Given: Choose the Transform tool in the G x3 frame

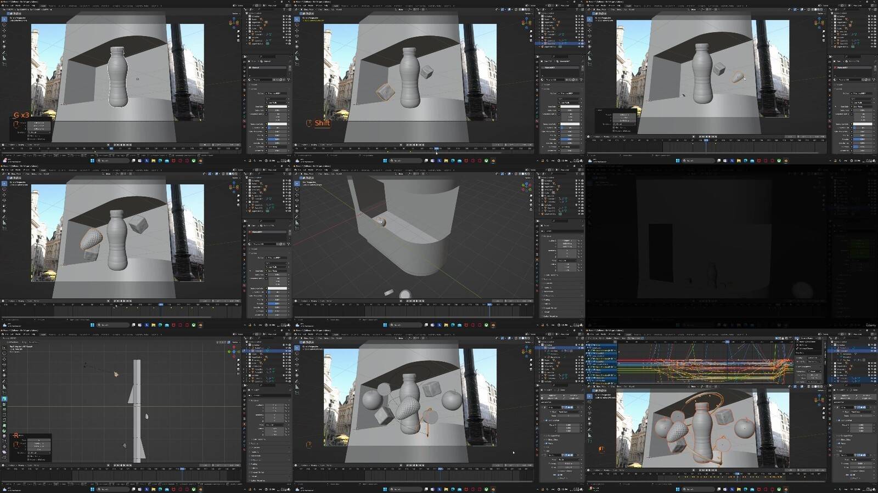Looking at the screenshot, I should point(4,47).
